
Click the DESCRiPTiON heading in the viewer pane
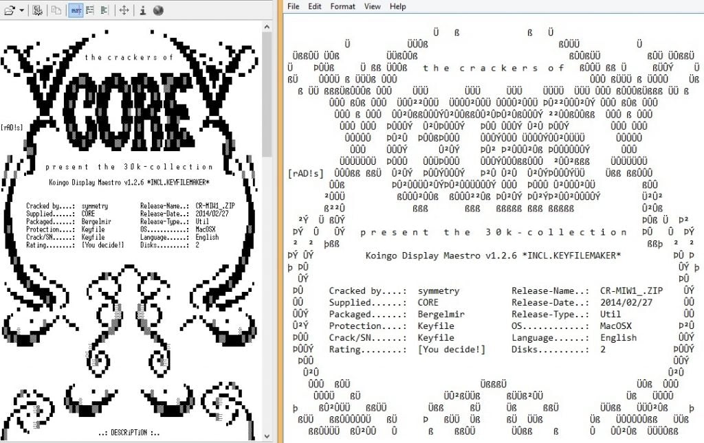click(129, 433)
